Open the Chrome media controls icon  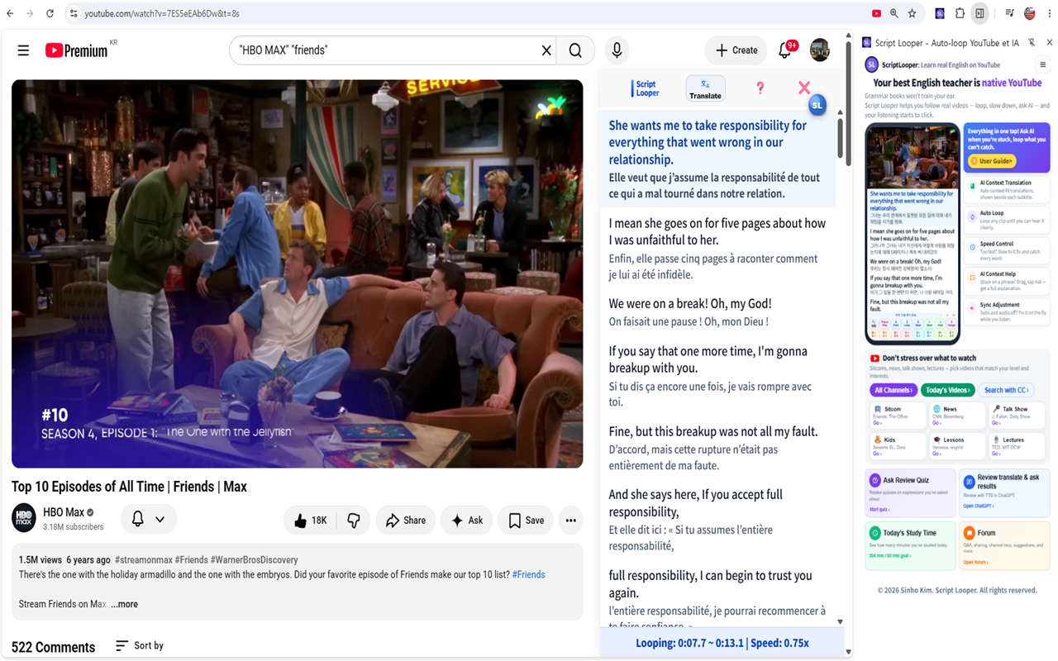(x=1010, y=13)
